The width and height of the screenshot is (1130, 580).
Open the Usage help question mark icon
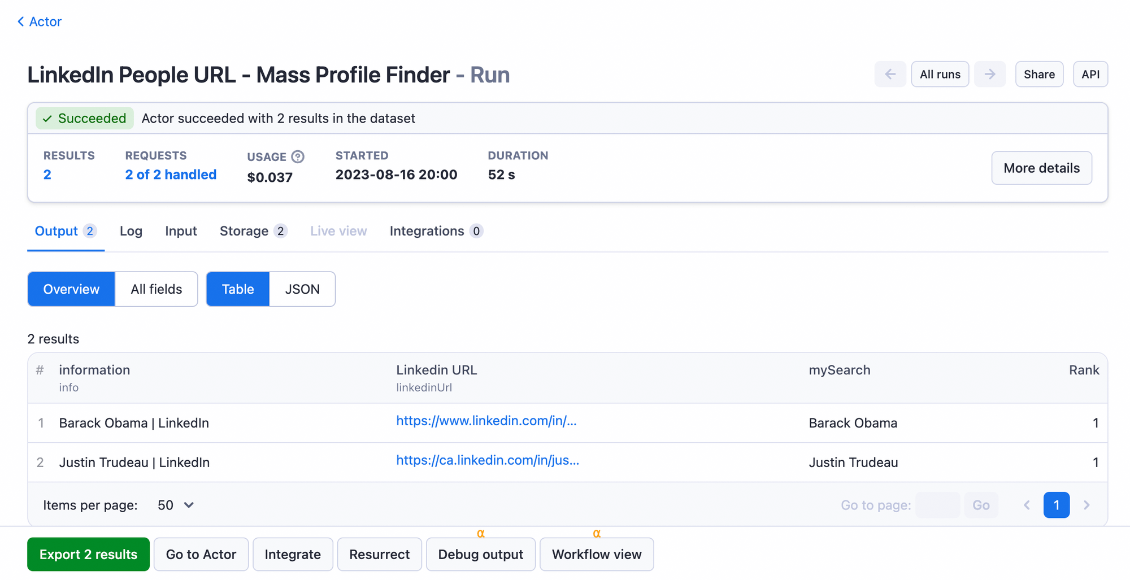298,156
